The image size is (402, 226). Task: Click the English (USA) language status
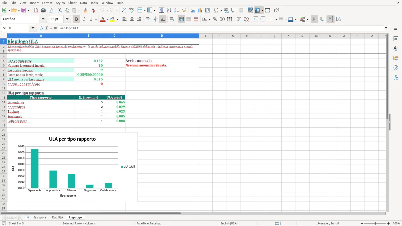pos(229,223)
